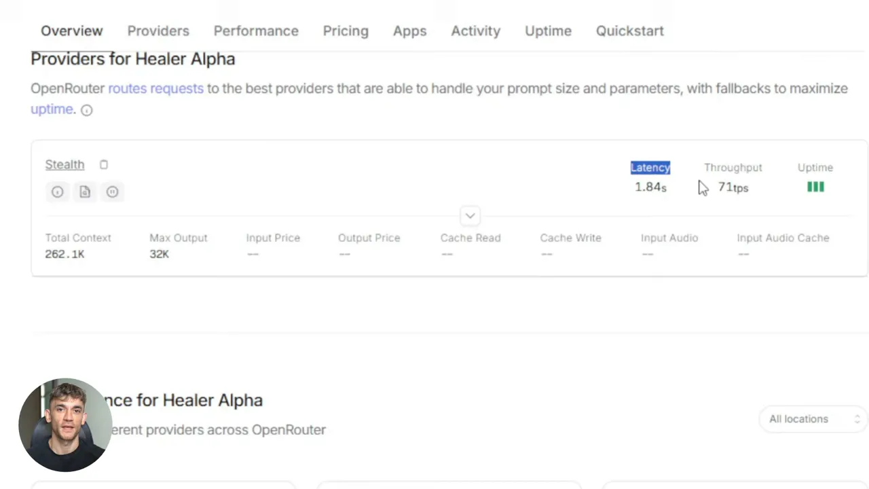869x489 pixels.
Task: Follow the routes requests link
Action: pyautogui.click(x=155, y=88)
